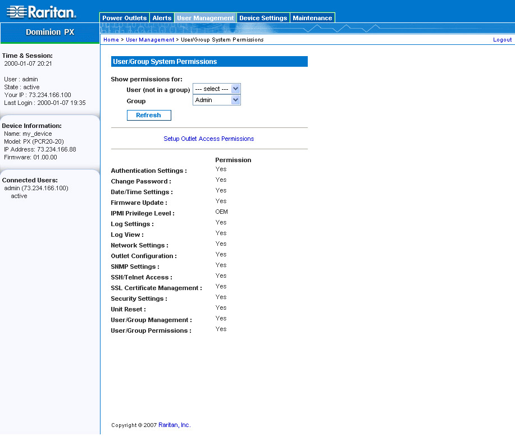This screenshot has width=515, height=436.
Task: Click the connected user admin (73.234.166.100) entry
Action: coord(36,188)
